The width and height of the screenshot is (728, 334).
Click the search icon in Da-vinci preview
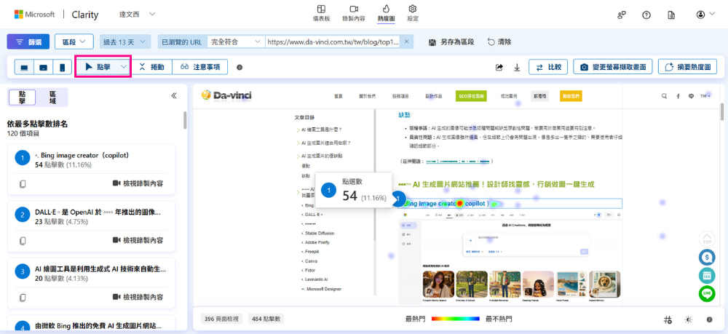coord(665,96)
